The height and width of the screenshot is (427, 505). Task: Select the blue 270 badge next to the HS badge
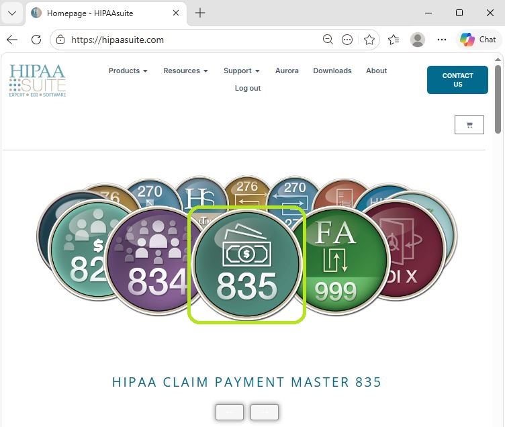pos(150,193)
